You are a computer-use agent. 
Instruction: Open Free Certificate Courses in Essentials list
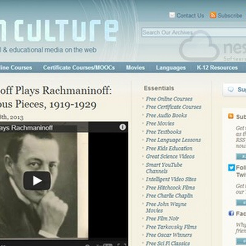tap(173, 107)
